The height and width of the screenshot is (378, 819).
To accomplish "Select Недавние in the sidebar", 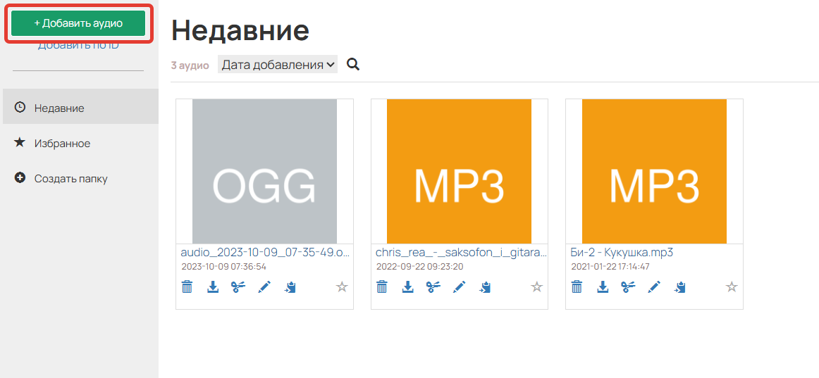I will [x=80, y=106].
